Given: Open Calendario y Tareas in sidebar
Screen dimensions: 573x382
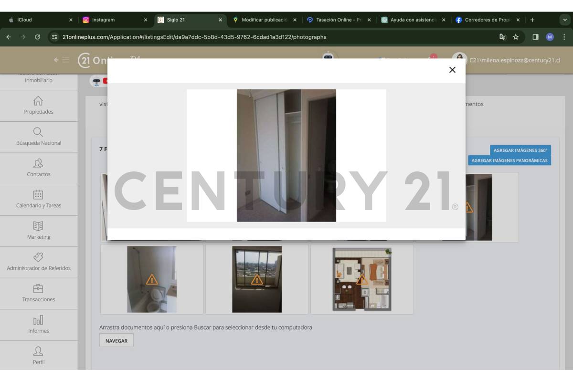Looking at the screenshot, I should coord(39,200).
